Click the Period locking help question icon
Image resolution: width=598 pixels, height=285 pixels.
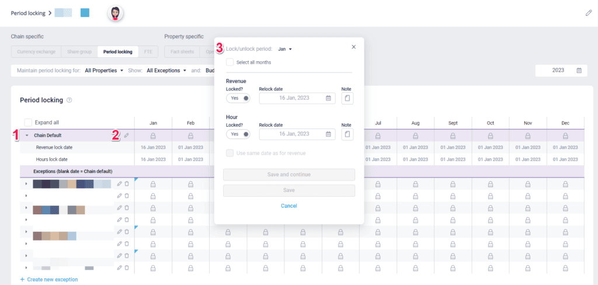coord(69,100)
